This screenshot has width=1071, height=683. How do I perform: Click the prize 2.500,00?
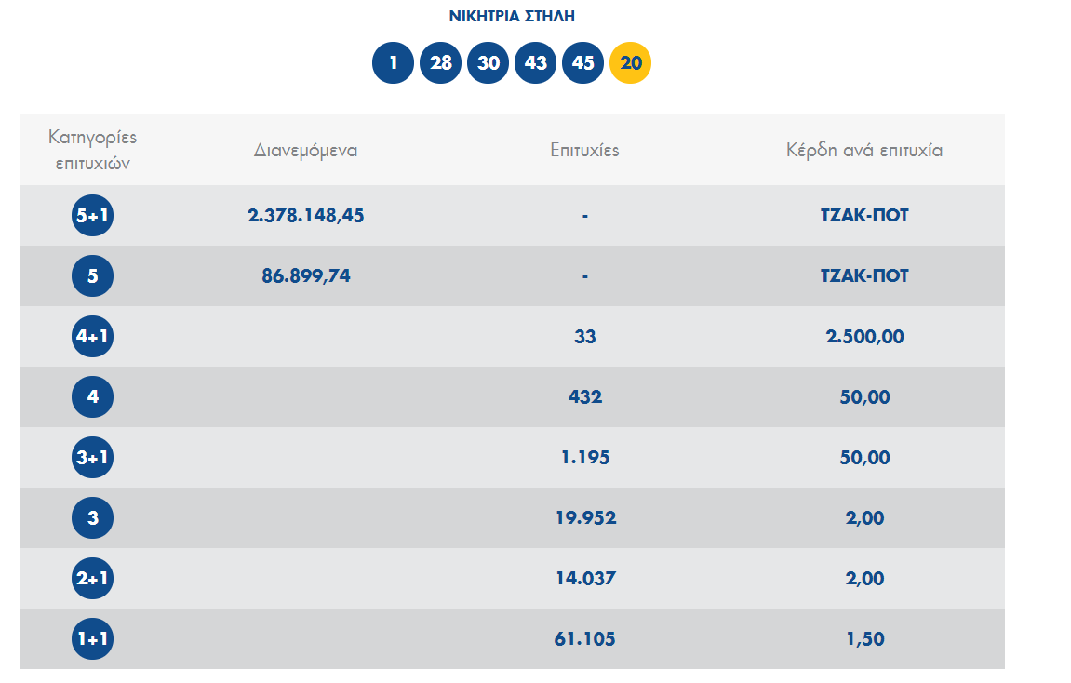(x=864, y=336)
